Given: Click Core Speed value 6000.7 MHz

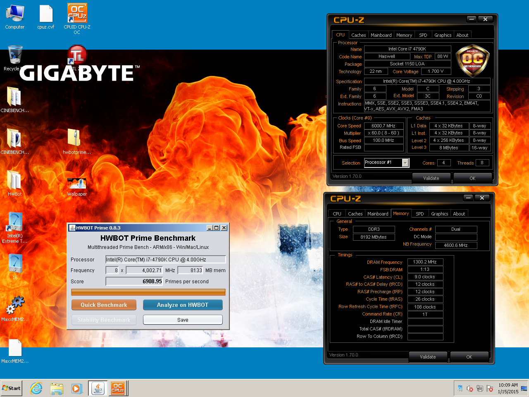Looking at the screenshot, I should click(384, 126).
